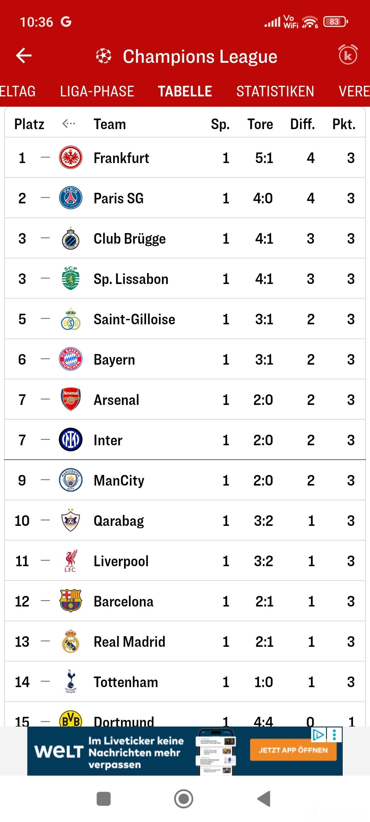Tap the JETZT APP ÖFFNEN button
Viewport: 370px width, 822px height.
[293, 750]
